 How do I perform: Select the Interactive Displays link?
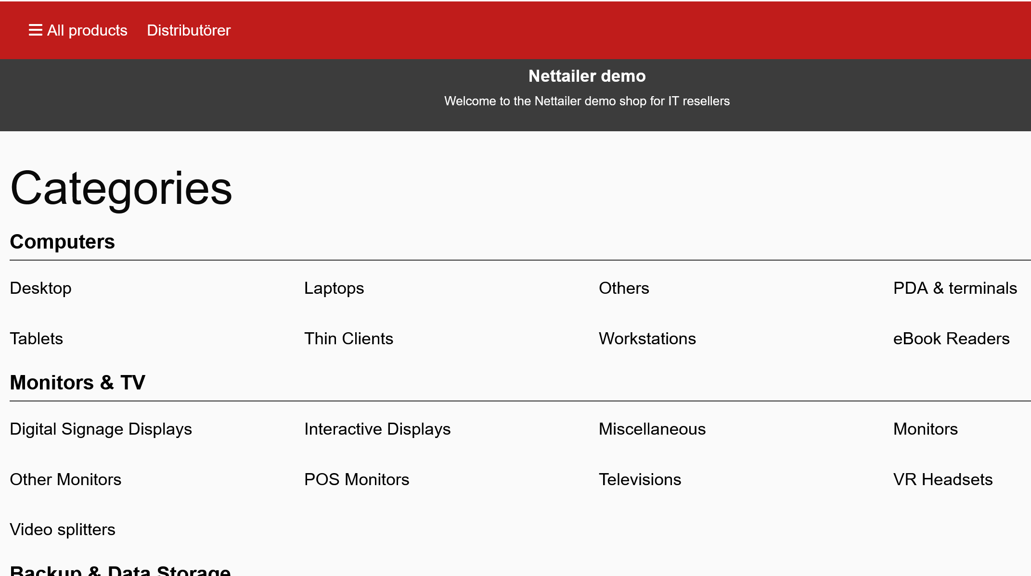click(x=377, y=429)
